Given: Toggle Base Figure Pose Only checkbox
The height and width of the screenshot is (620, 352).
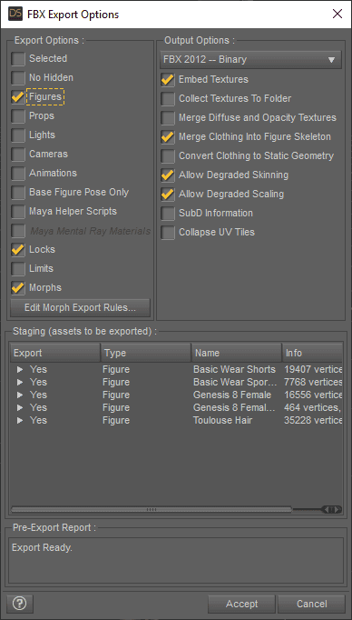Looking at the screenshot, I should 18,193.
